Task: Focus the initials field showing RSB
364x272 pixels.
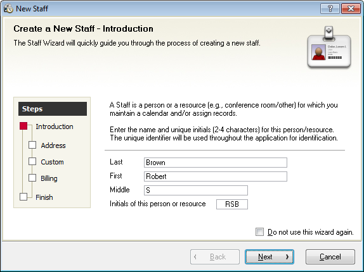Action: (232, 204)
